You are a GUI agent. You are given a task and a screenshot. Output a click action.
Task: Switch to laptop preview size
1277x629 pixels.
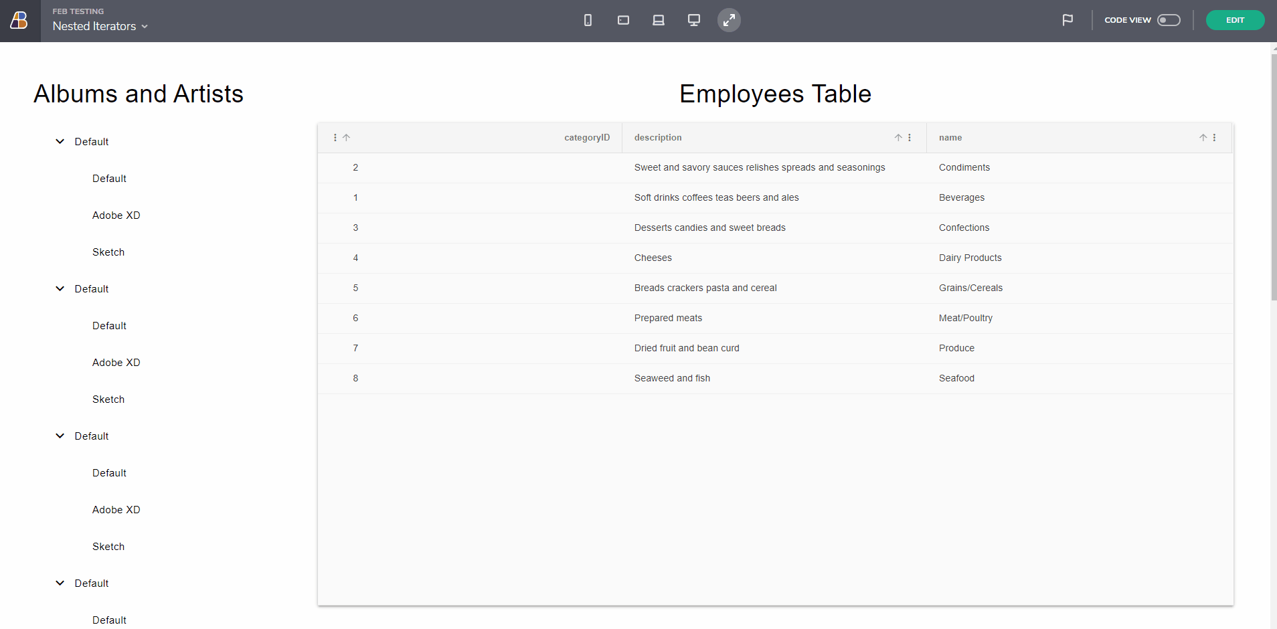[x=659, y=20]
